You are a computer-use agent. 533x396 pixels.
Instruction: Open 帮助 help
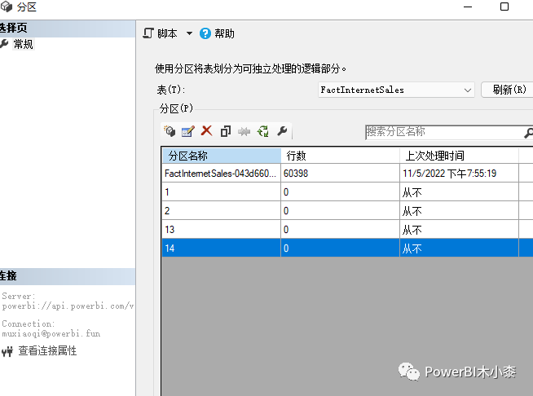224,33
